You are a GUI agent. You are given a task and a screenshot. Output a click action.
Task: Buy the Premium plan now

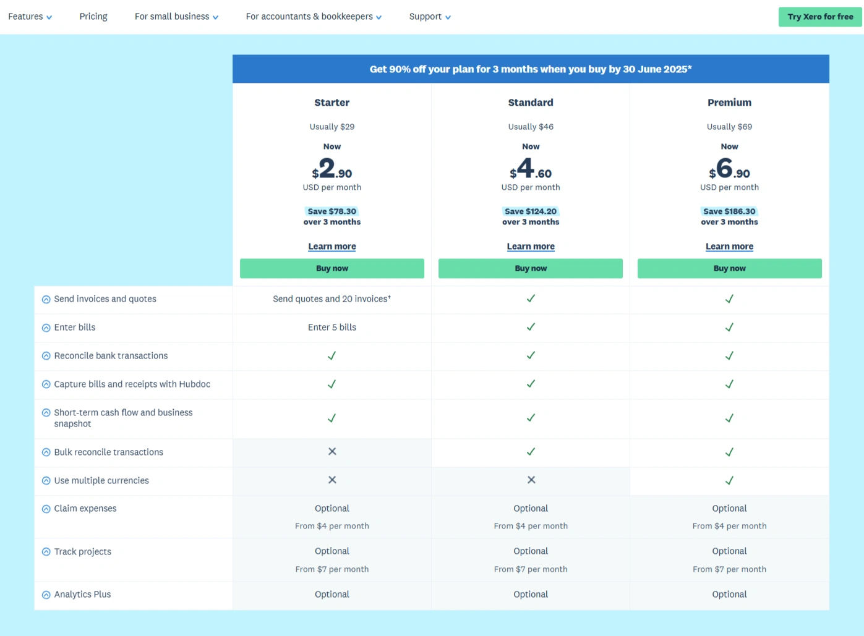pos(730,268)
